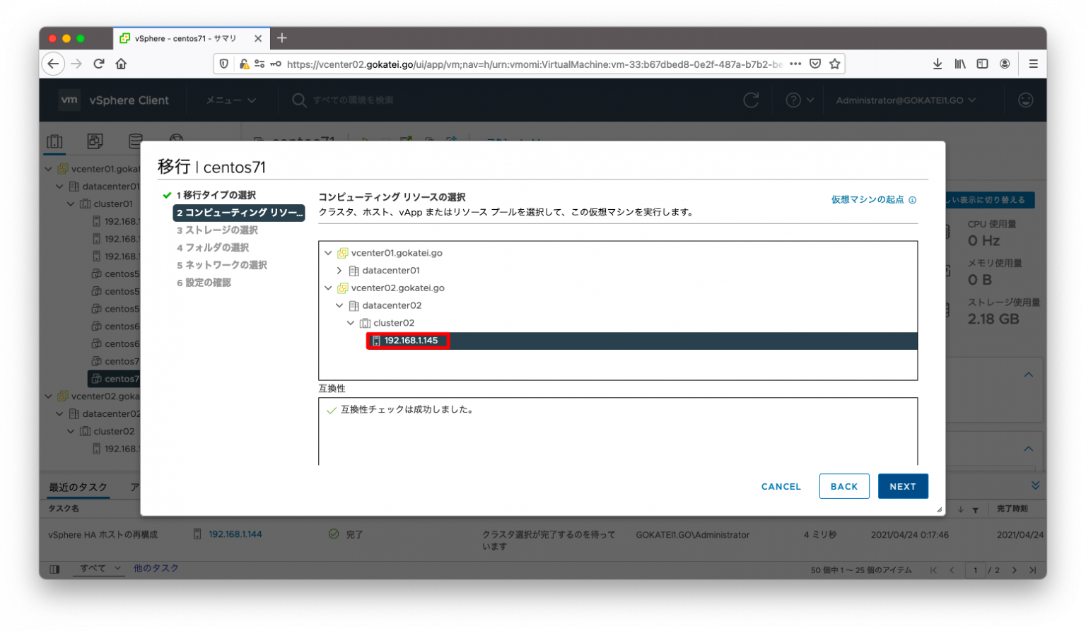This screenshot has width=1086, height=631.
Task: Select host 192.168.1.145 in the resource tree
Action: 409,341
